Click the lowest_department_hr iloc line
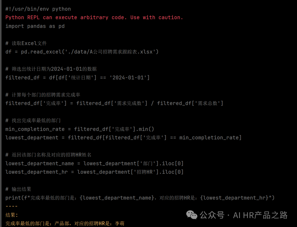Viewport: 297px width, 227px height. (x=94, y=172)
